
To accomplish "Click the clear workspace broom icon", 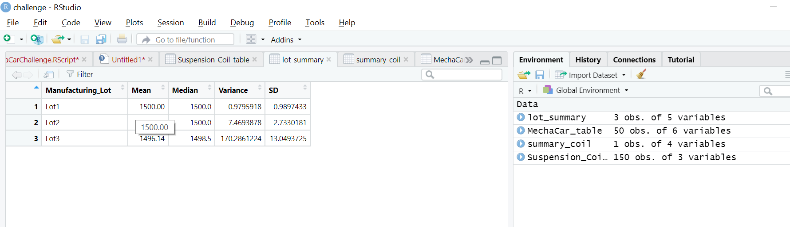I will point(641,74).
